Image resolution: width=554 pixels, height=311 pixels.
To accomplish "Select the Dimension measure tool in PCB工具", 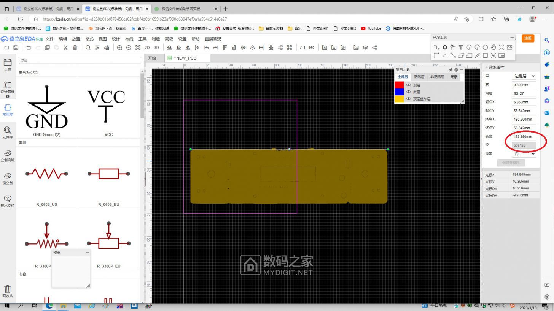I will click(477, 55).
